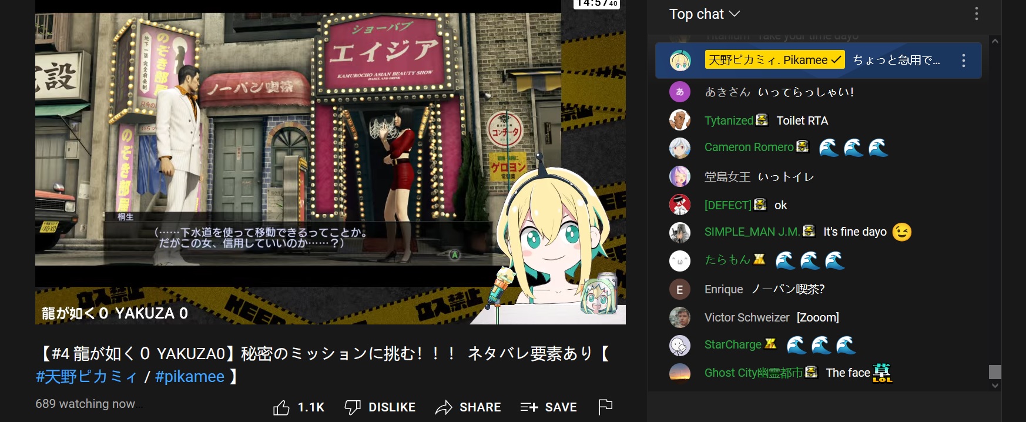Open options on pinned Pikamee message
Image resolution: width=1026 pixels, height=422 pixels.
[x=963, y=61]
